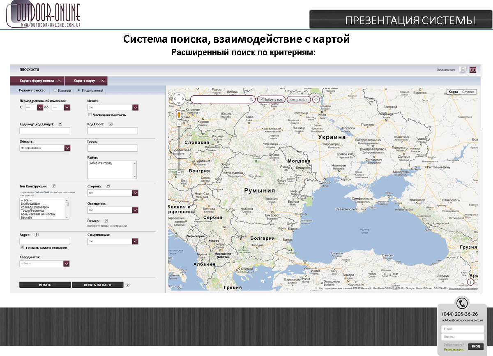The height and width of the screenshot is (356, 493).
Task: Click the Outdoor-Online logo
Action: pos(44,15)
